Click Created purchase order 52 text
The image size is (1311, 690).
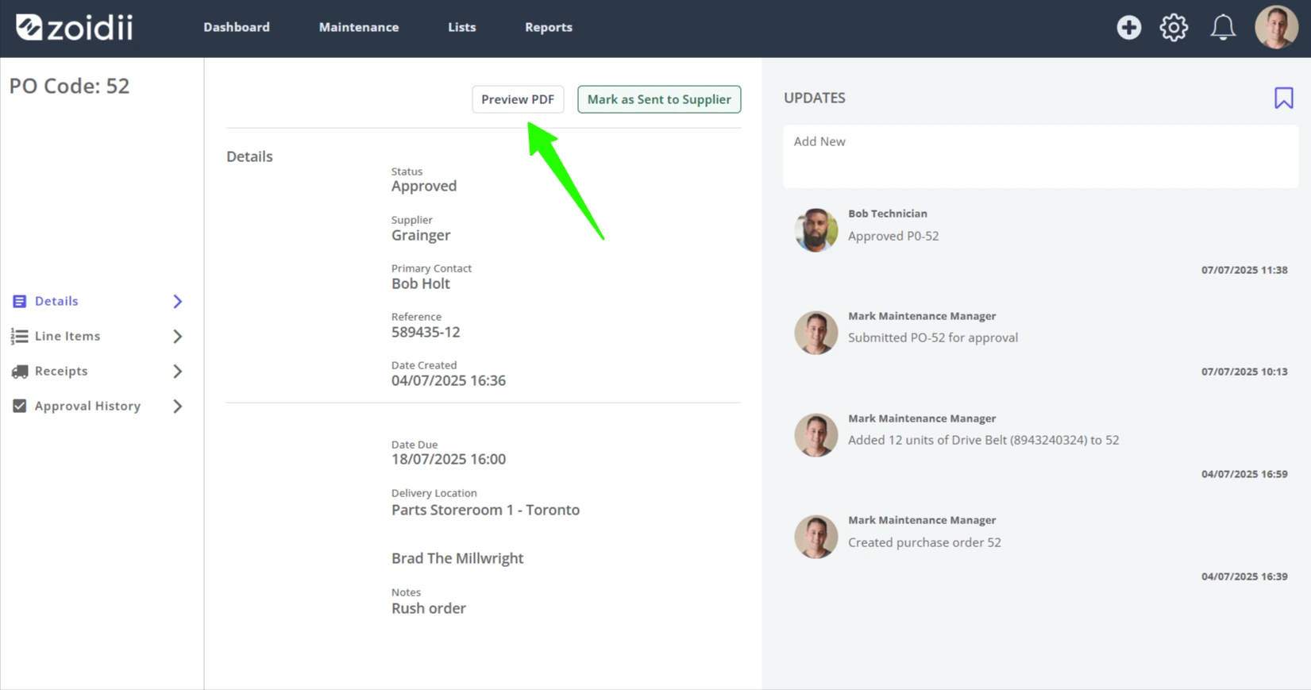click(x=924, y=542)
